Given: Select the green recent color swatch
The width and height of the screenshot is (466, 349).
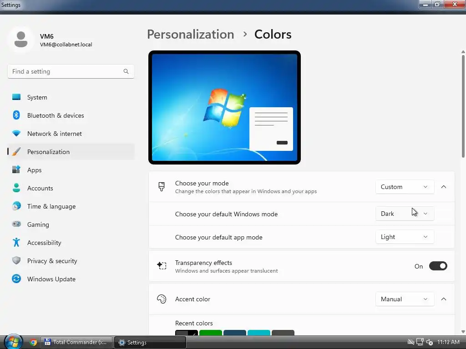Looking at the screenshot, I should pos(210,332).
